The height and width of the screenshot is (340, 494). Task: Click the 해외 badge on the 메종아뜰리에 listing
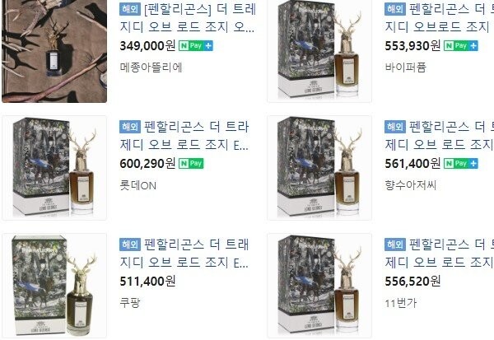click(130, 9)
